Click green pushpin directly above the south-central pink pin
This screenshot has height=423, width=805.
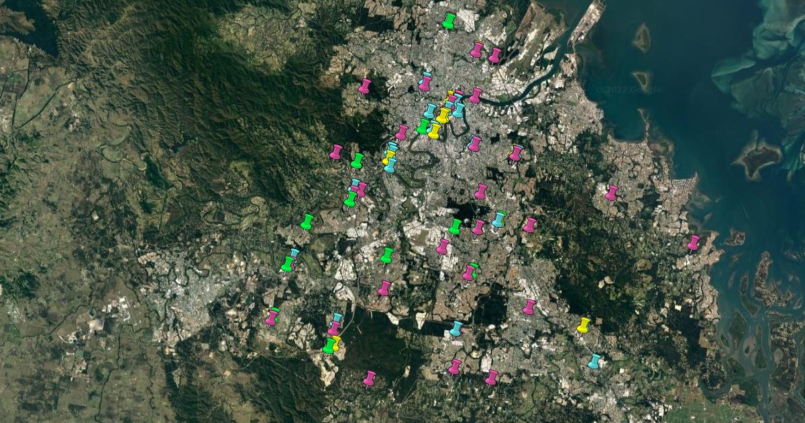[x=386, y=256]
